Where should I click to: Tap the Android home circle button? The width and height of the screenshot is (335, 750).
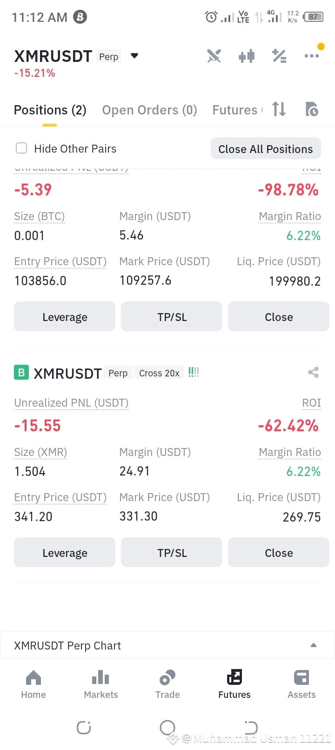[167, 727]
